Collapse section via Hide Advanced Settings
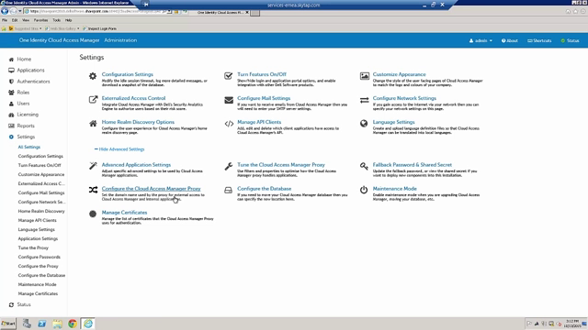Image resolution: width=588 pixels, height=330 pixels. [119, 149]
